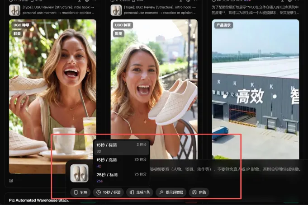Click the prompt text input area
The height and width of the screenshot is (205, 308).
click(226, 169)
